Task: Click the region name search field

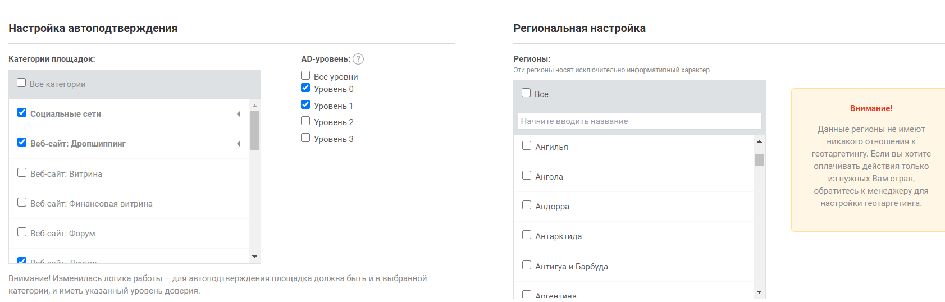Action: click(x=640, y=121)
